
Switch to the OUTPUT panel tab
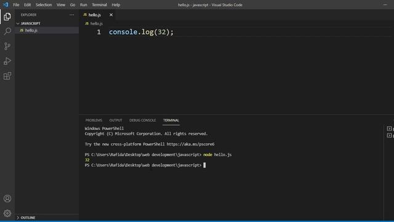tap(116, 120)
